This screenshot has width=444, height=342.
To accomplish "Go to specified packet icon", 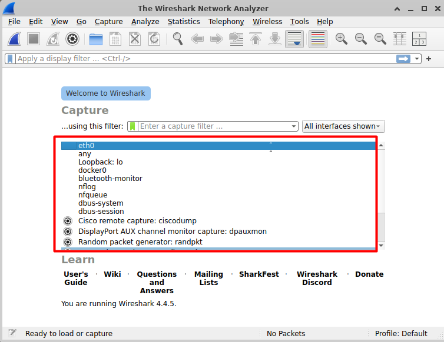I will point(236,39).
